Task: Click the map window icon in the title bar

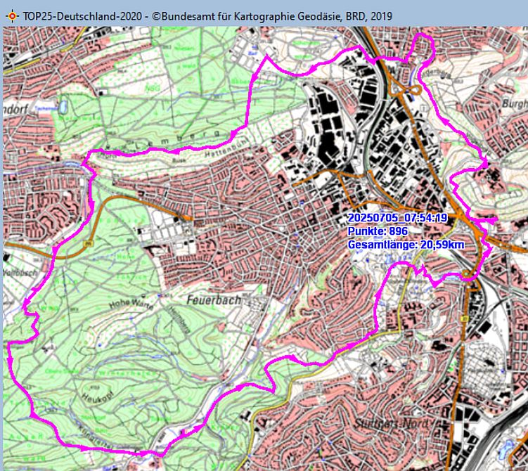Action: [12, 16]
